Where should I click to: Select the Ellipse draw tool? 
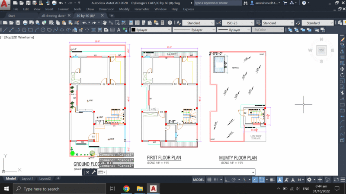click(x=62, y=30)
